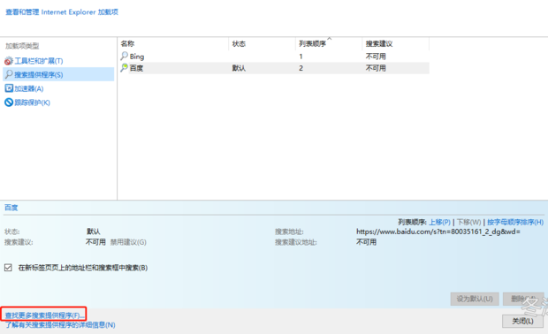Click the accelerators icon in sidebar

click(x=9, y=88)
